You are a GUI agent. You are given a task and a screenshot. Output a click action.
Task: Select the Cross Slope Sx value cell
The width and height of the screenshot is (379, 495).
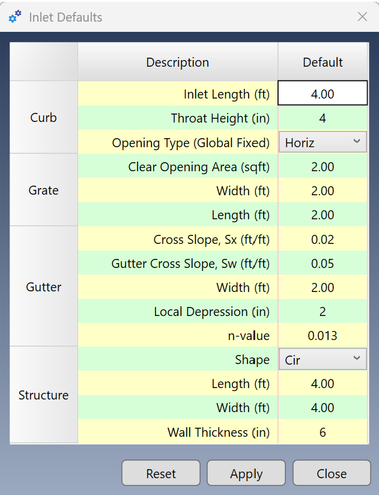point(323,239)
